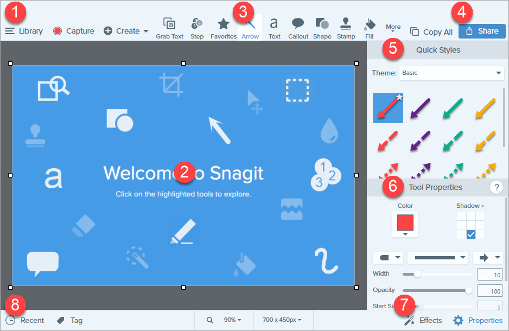Click the Copy All button
This screenshot has height=331, width=509.
click(431, 32)
